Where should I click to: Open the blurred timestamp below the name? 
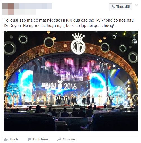(25, 12)
